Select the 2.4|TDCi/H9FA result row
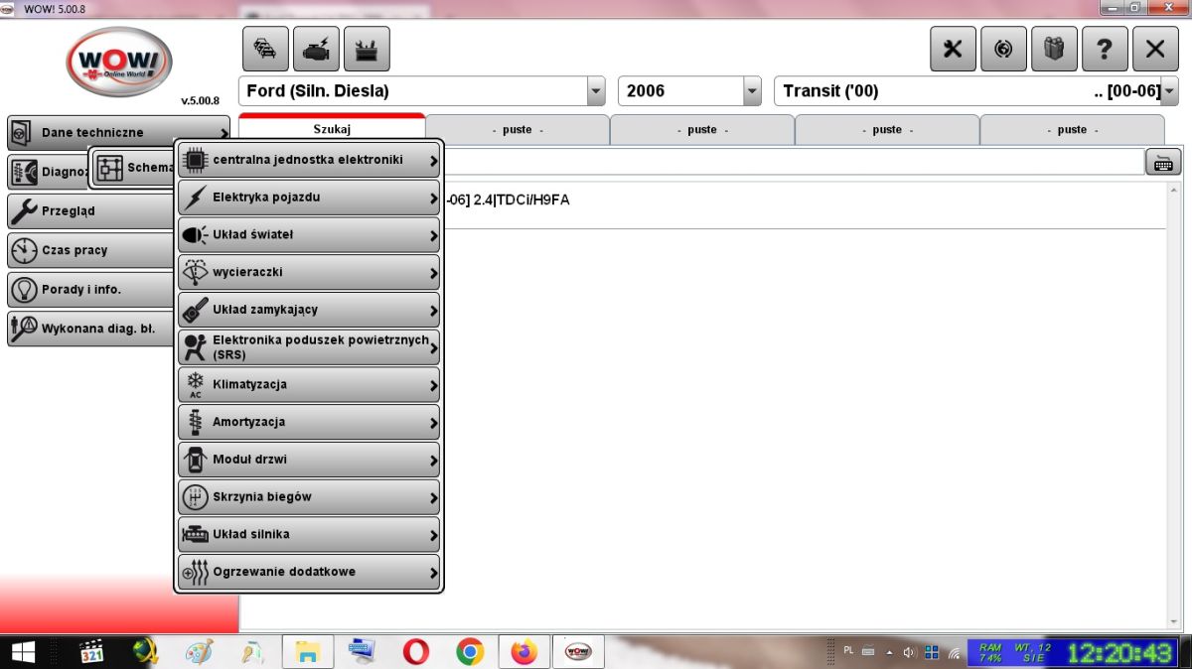Screen dimensions: 1192x669 click(x=805, y=201)
